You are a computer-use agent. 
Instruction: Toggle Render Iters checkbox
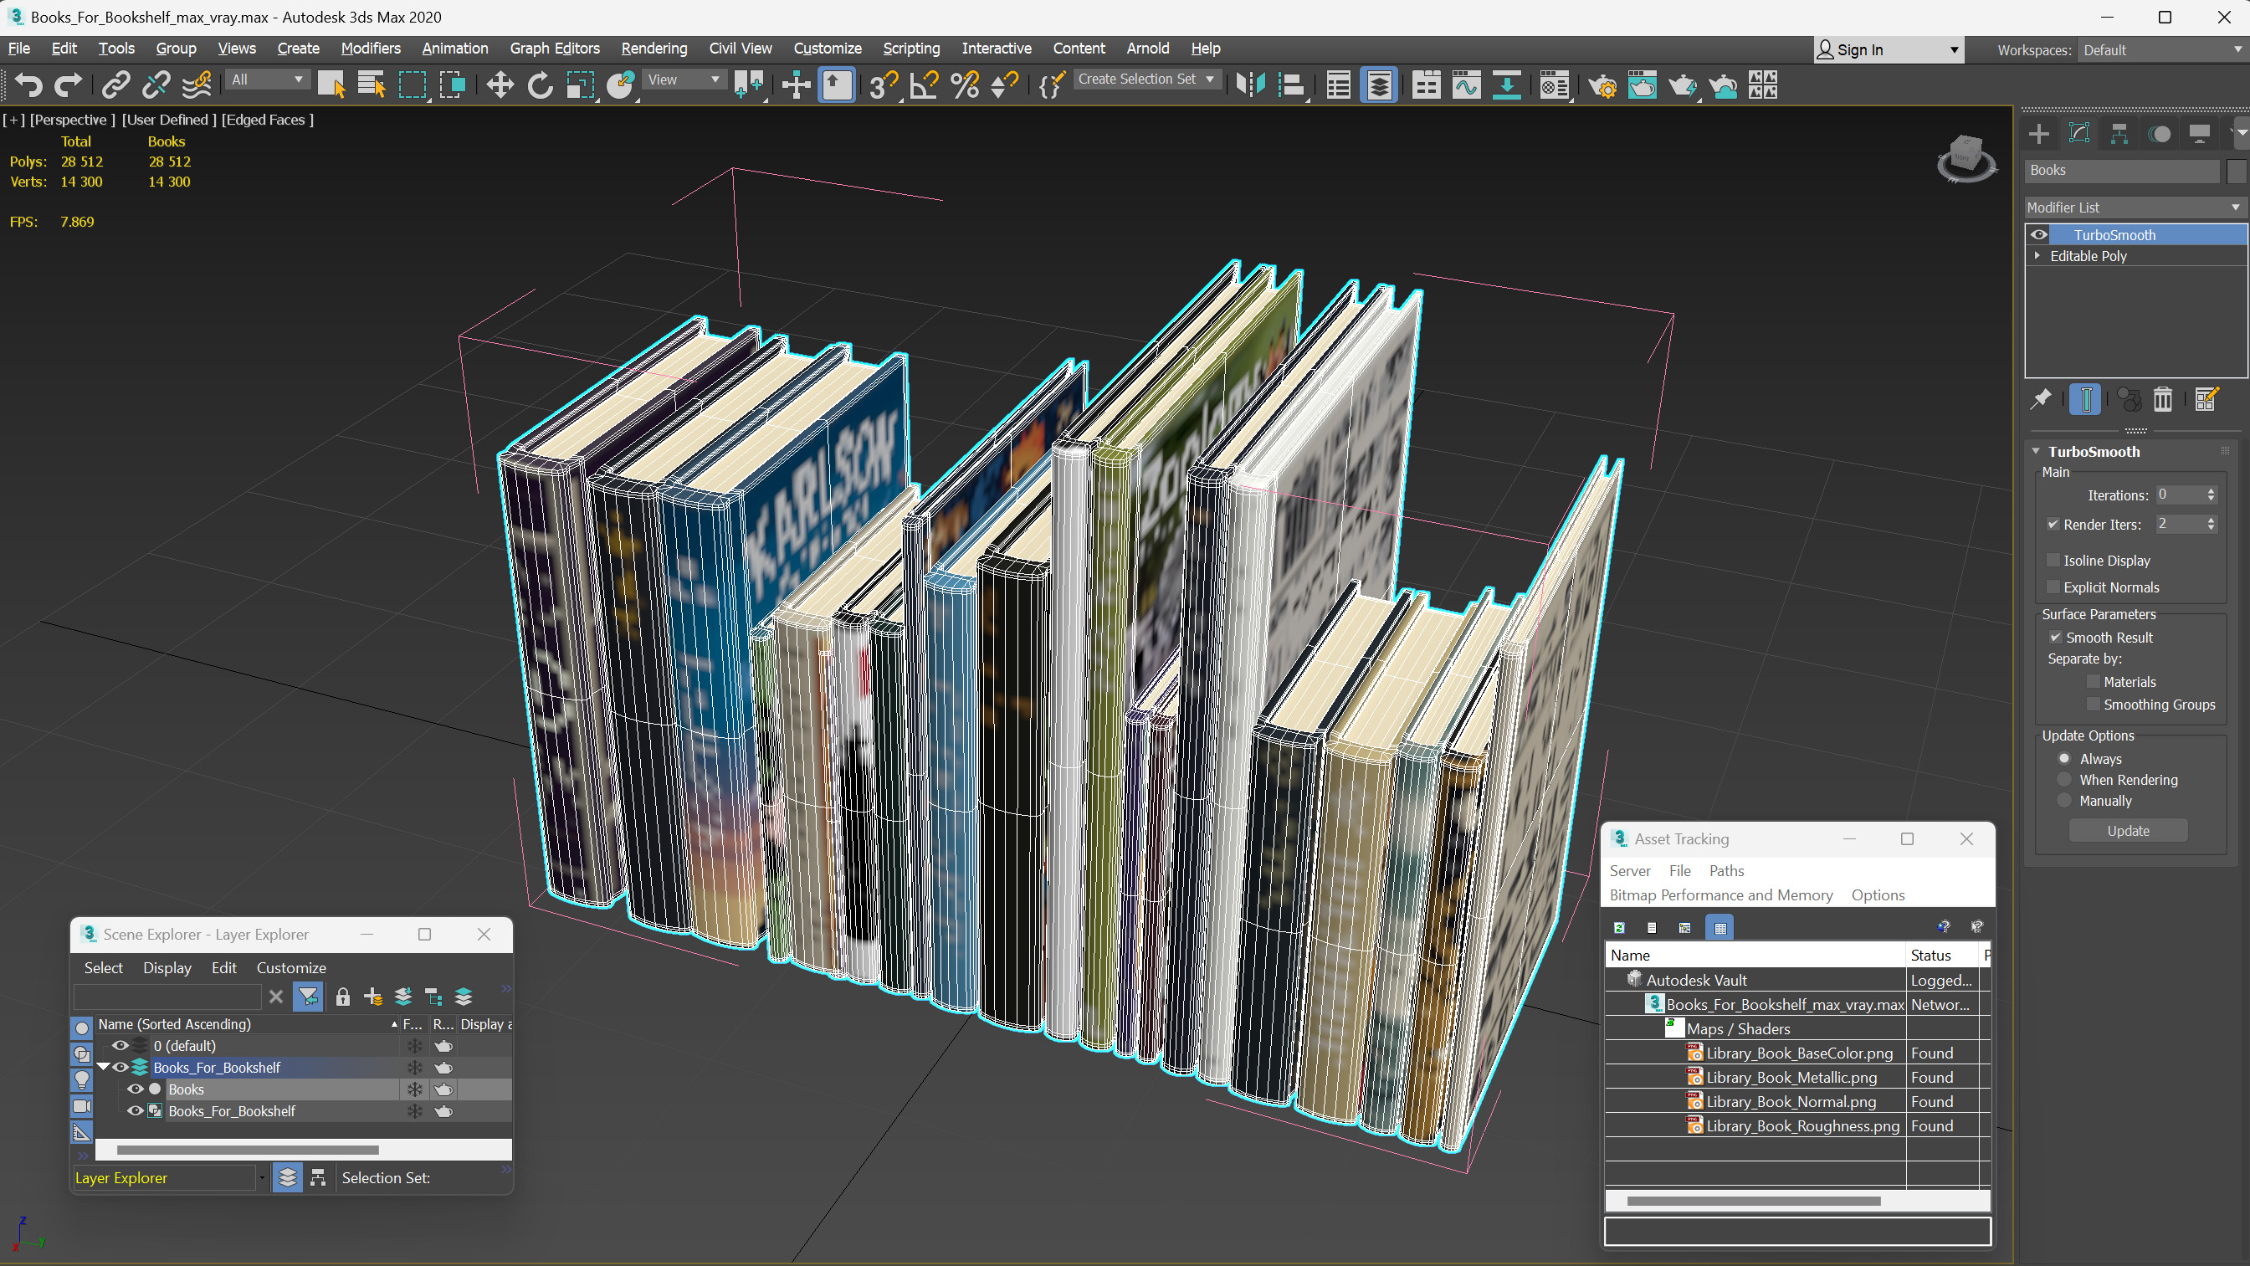[2053, 525]
